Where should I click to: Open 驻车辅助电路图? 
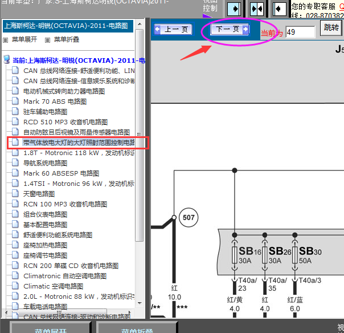(x=45, y=112)
